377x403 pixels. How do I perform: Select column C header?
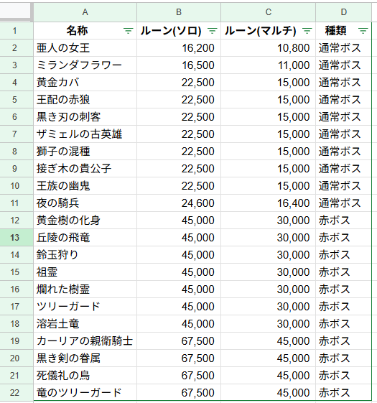268,12
